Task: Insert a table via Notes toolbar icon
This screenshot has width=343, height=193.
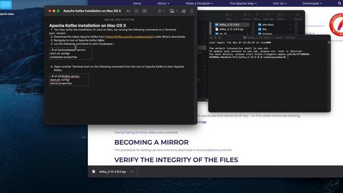Action: pyautogui.click(x=144, y=11)
